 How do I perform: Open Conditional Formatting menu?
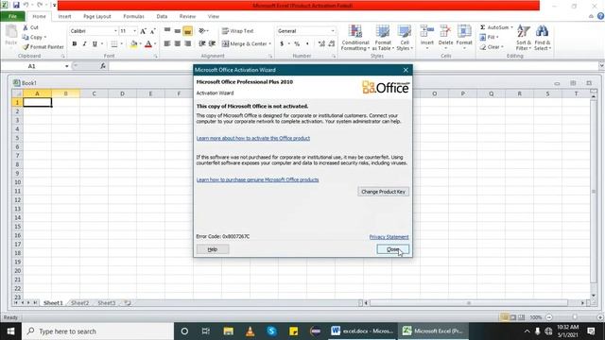point(355,38)
